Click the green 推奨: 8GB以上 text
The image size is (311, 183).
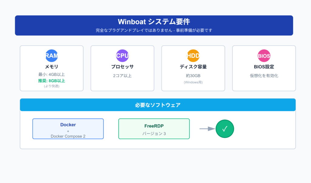click(x=51, y=81)
